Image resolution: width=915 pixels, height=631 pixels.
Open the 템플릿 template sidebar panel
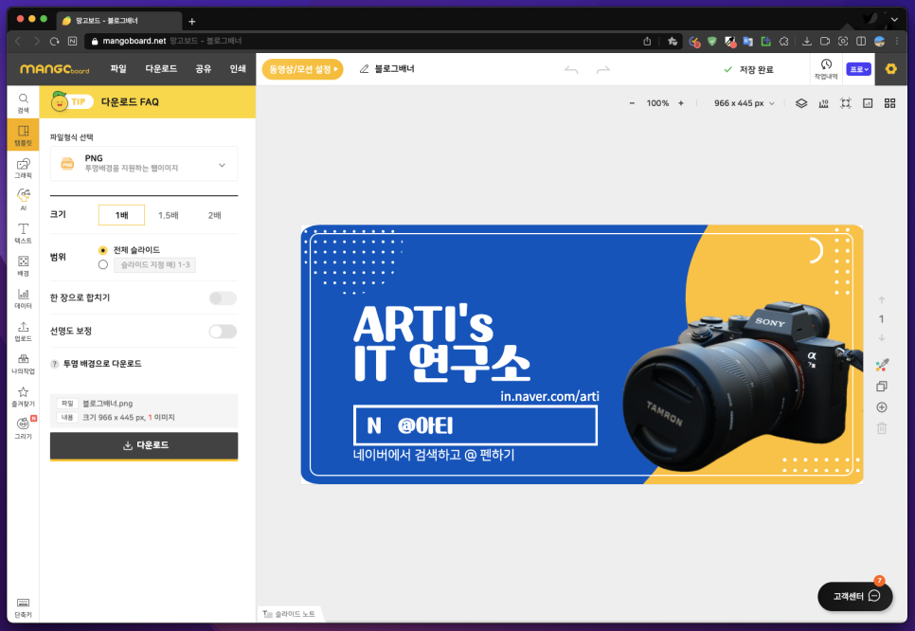click(x=24, y=135)
